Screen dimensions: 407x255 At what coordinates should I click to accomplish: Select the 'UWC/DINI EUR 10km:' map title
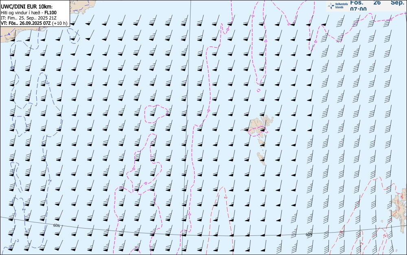click(x=27, y=7)
